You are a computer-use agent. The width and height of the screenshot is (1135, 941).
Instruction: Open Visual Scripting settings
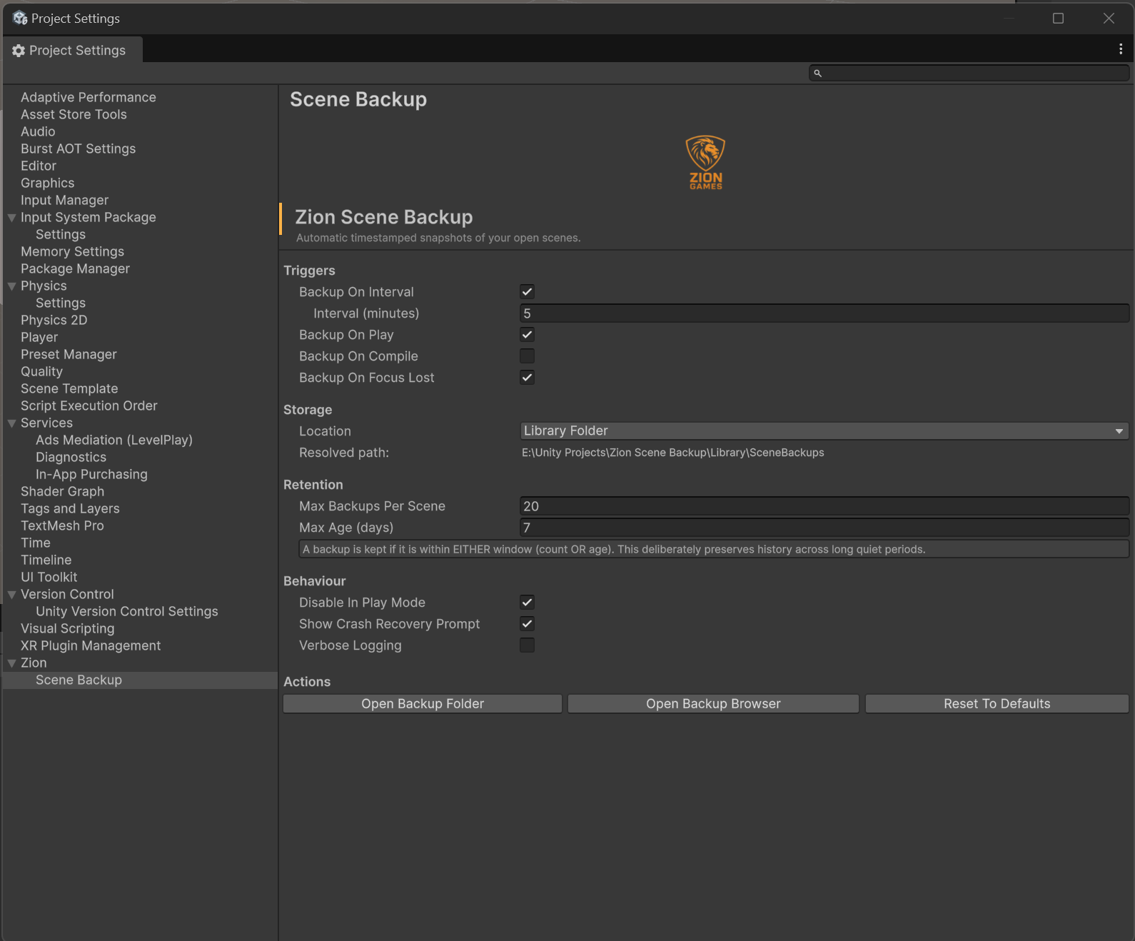pyautogui.click(x=67, y=628)
